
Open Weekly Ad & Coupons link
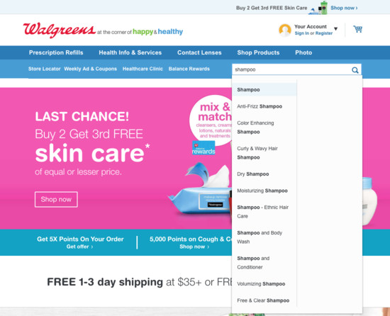tap(90, 69)
